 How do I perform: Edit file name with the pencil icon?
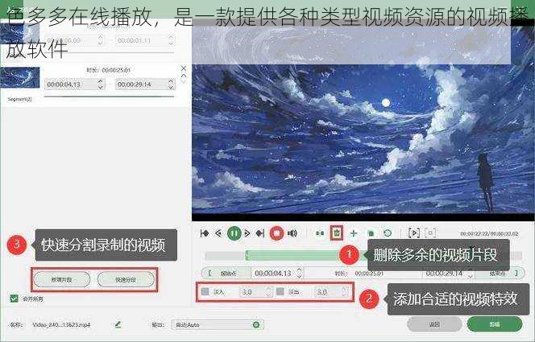click(x=118, y=324)
